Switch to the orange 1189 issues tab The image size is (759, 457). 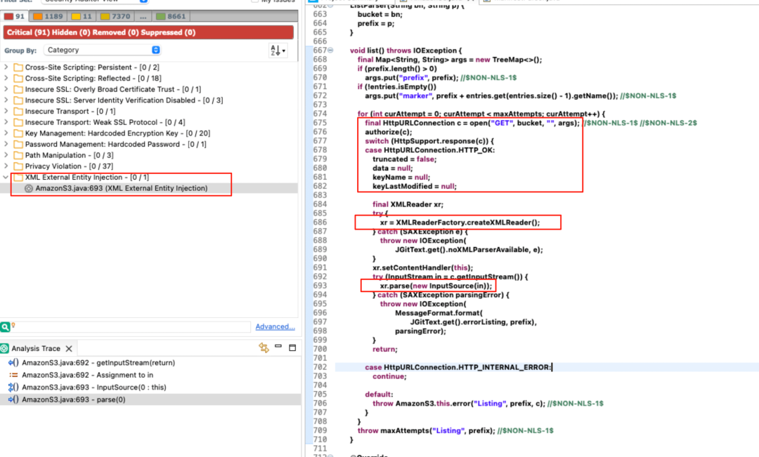point(48,16)
